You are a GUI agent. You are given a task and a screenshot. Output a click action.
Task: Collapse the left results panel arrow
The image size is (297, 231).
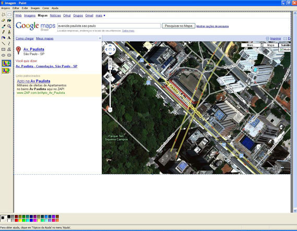pyautogui.click(x=100, y=38)
